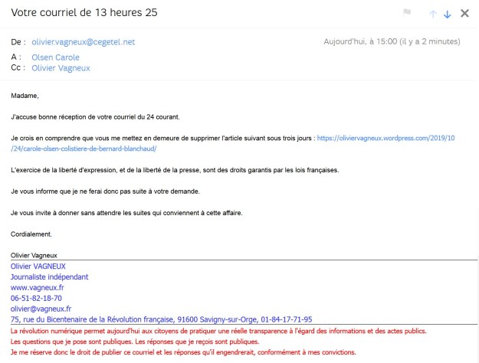Screen dimensions: 479x363
Task: Click the 'Madame,' greeting line
Action: (25, 96)
